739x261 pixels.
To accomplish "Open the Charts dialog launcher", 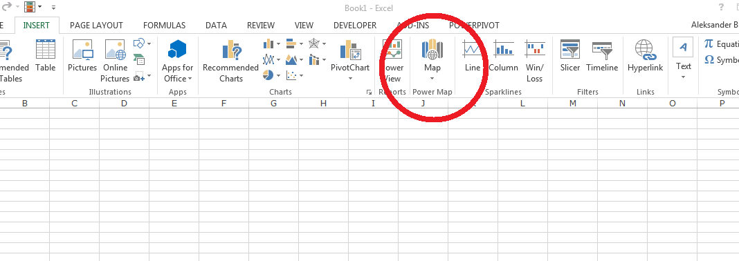I will pyautogui.click(x=369, y=92).
